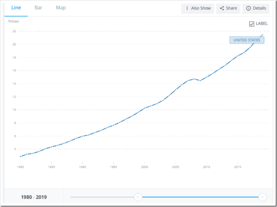The height and width of the screenshot is (207, 277).
Task: Click the three-dot icon beside Also Show
Action: click(x=187, y=8)
